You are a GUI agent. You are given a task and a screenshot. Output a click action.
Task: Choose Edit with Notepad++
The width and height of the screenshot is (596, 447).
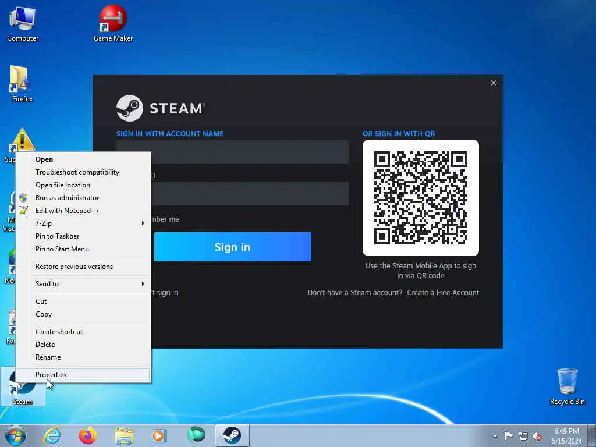[x=83, y=211]
